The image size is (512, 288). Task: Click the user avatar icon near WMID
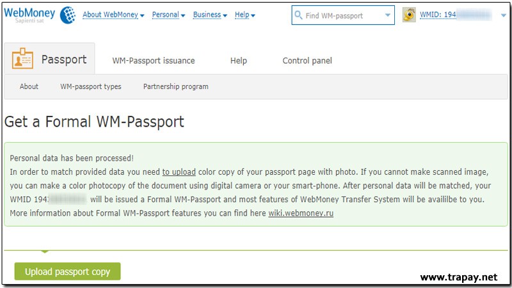410,15
